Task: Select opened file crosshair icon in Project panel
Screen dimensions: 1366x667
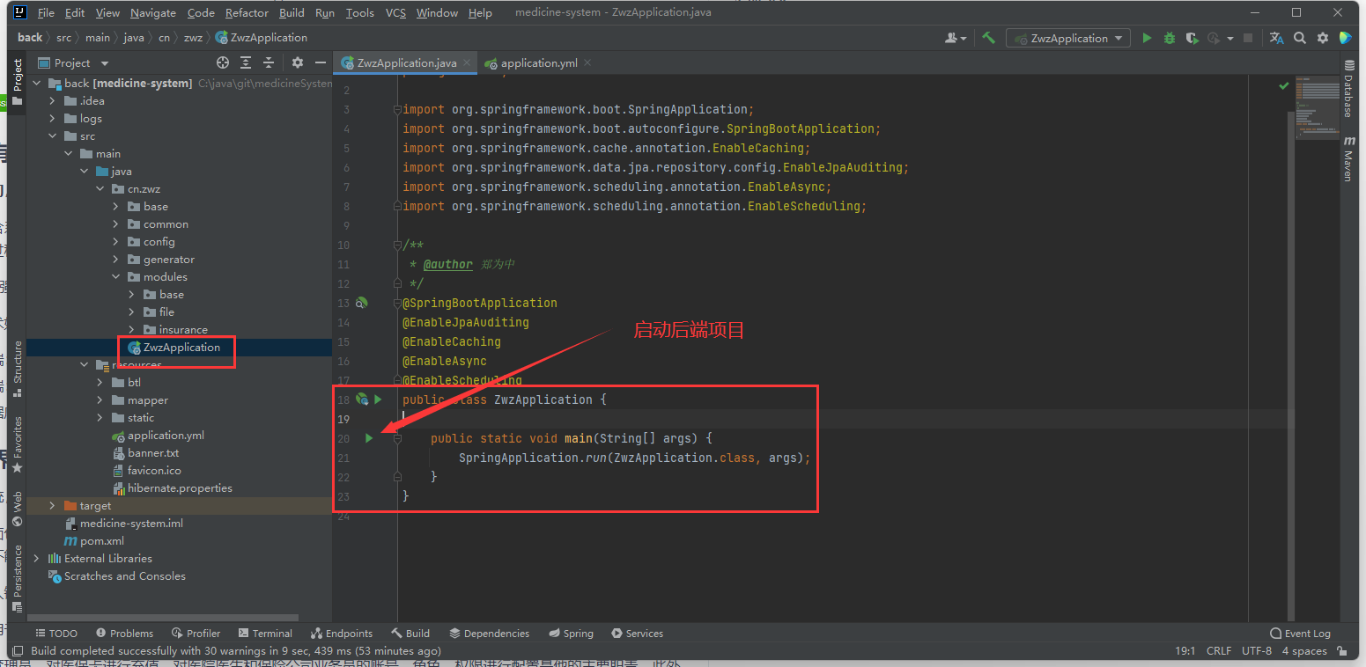Action: 223,62
